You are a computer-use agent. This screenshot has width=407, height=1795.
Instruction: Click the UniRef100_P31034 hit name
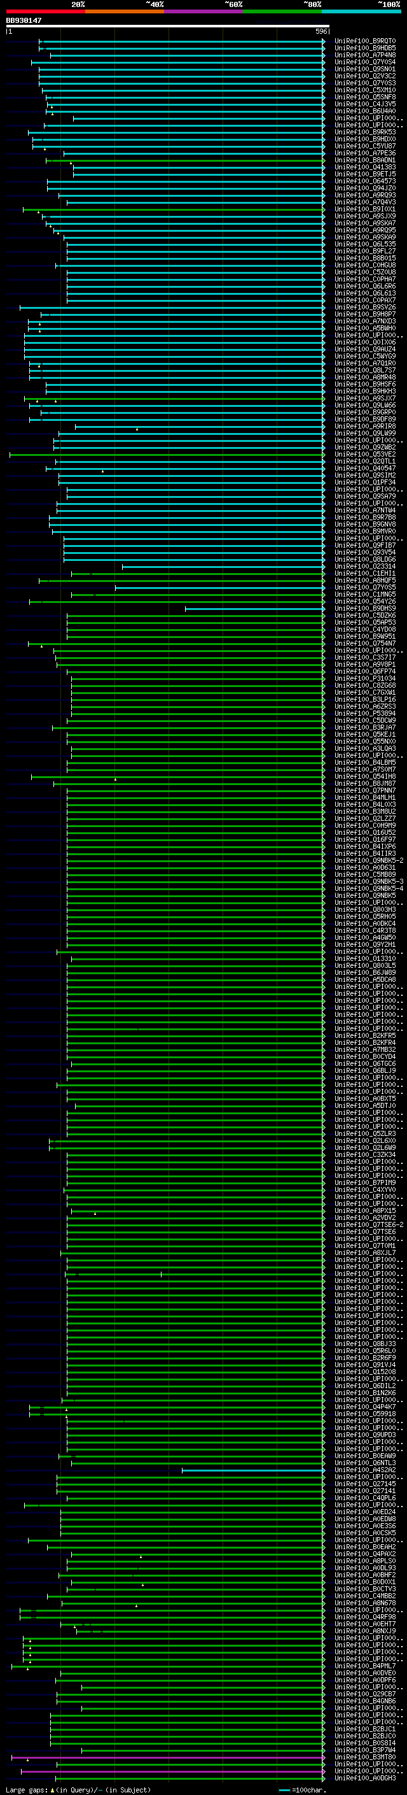[364, 679]
